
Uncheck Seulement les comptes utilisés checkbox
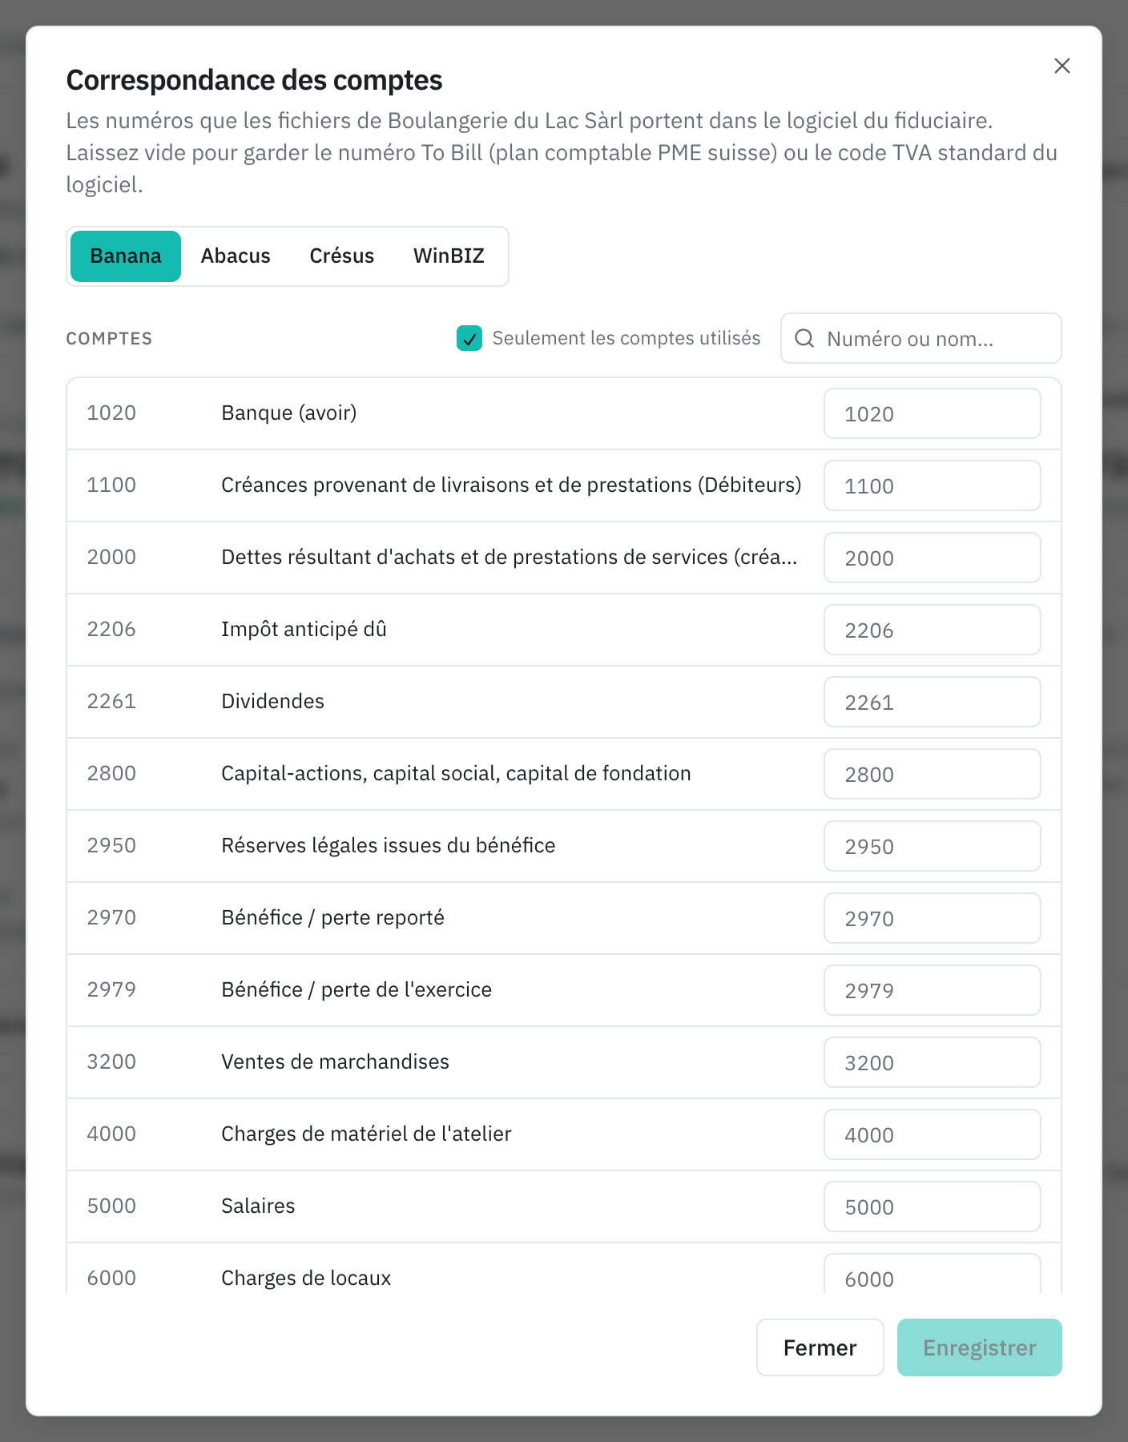[469, 338]
